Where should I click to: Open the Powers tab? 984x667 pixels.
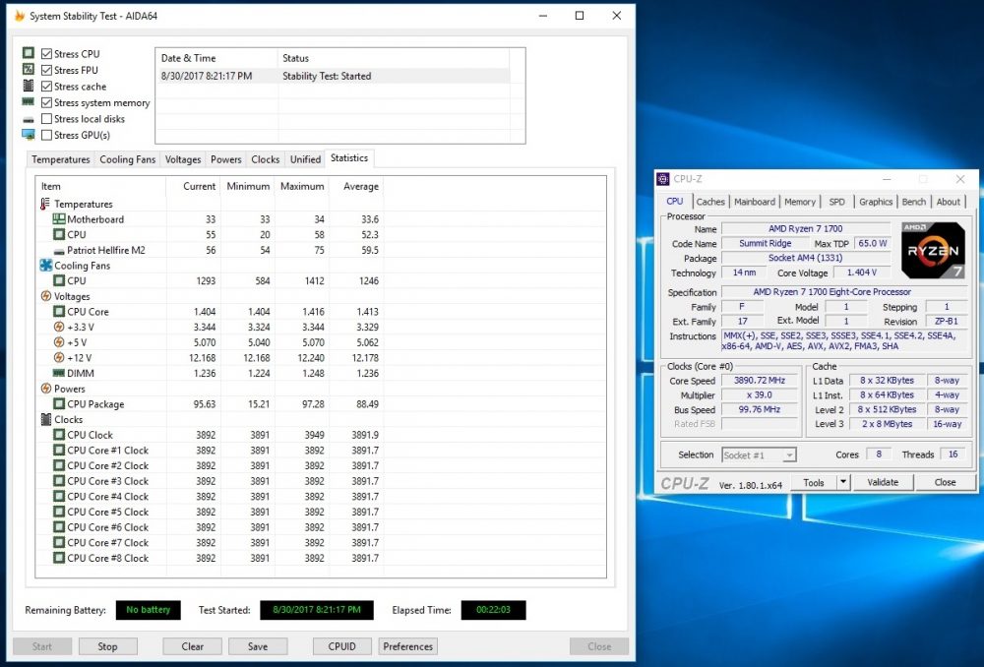(226, 159)
